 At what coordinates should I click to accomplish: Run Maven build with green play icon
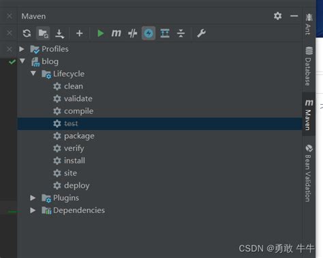[100, 33]
